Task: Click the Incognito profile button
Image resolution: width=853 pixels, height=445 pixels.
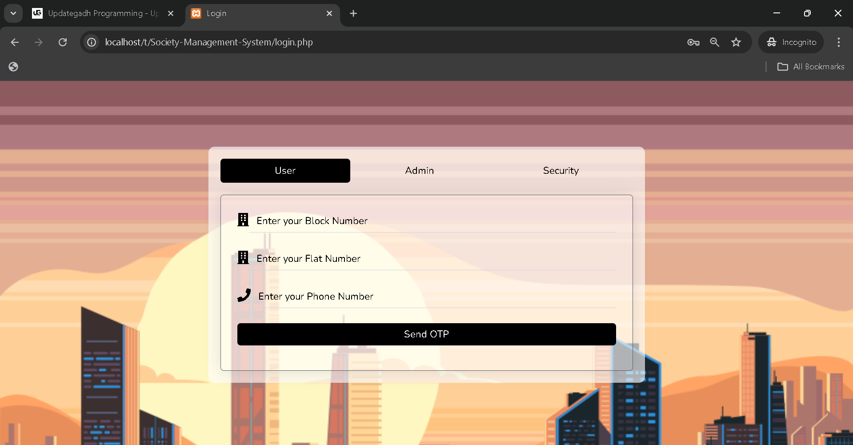Action: 791,42
